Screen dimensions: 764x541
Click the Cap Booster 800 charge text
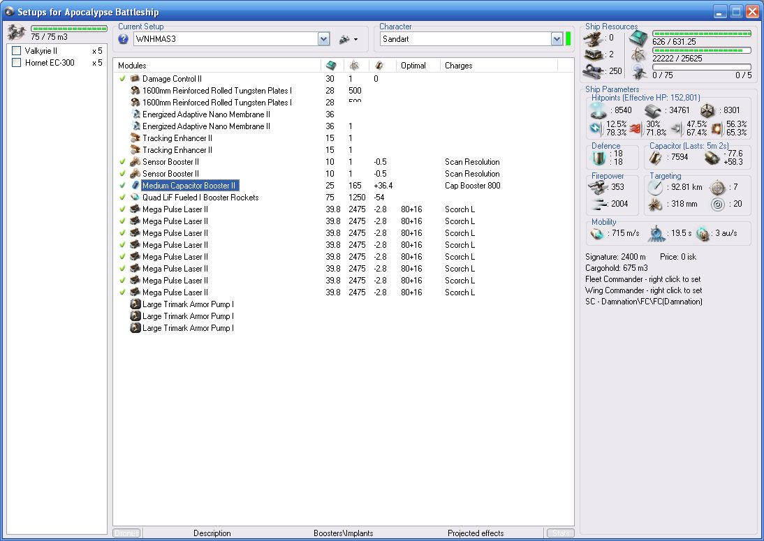pos(472,186)
